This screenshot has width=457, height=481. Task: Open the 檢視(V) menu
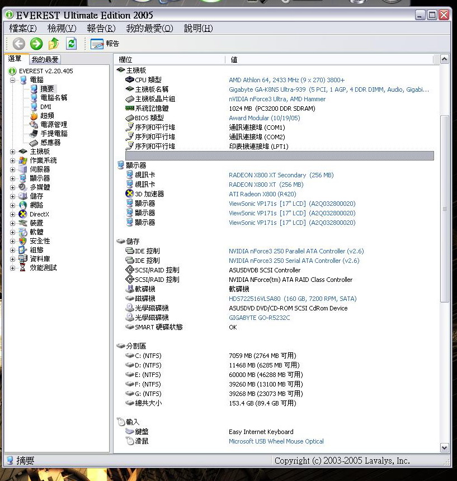62,29
